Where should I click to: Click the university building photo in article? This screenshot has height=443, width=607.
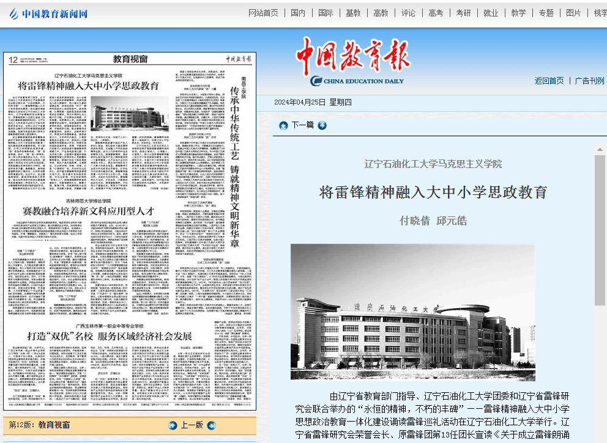tap(412, 312)
